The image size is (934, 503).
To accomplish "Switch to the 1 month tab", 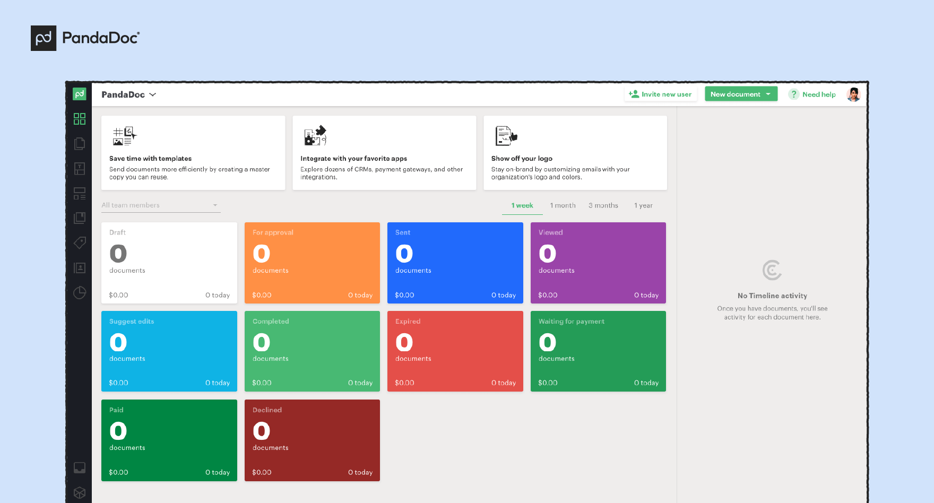I will click(x=563, y=205).
